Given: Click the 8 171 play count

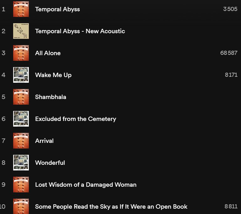Looking at the screenshot, I should 231,75.
